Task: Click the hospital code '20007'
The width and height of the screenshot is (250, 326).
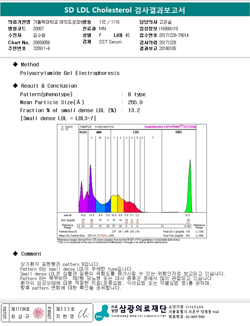Action: (39, 29)
